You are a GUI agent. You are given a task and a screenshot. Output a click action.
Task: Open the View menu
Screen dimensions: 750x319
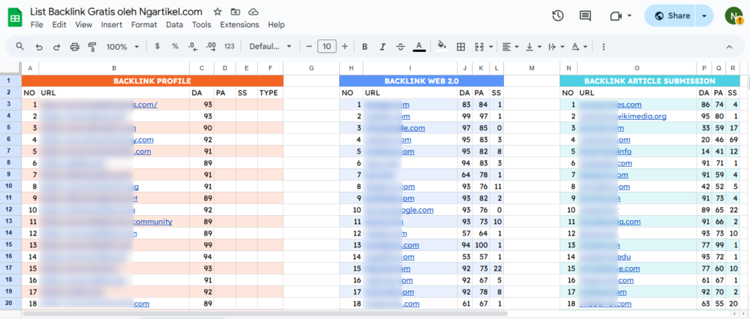point(83,25)
